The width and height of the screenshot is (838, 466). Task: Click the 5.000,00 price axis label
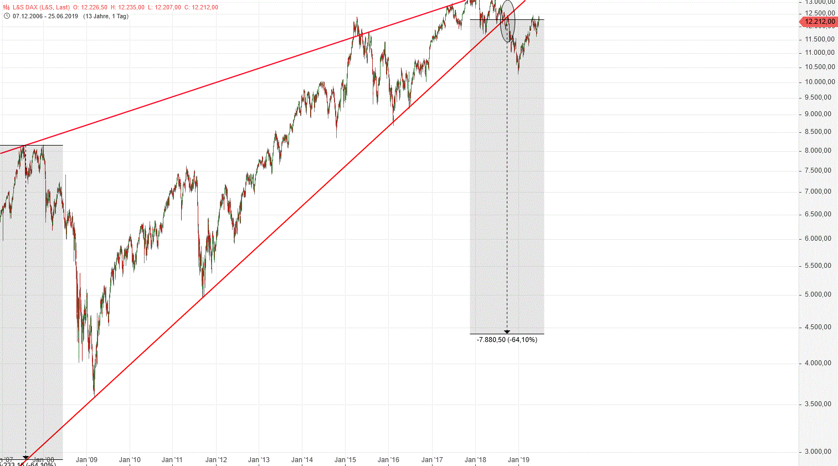[818, 294]
